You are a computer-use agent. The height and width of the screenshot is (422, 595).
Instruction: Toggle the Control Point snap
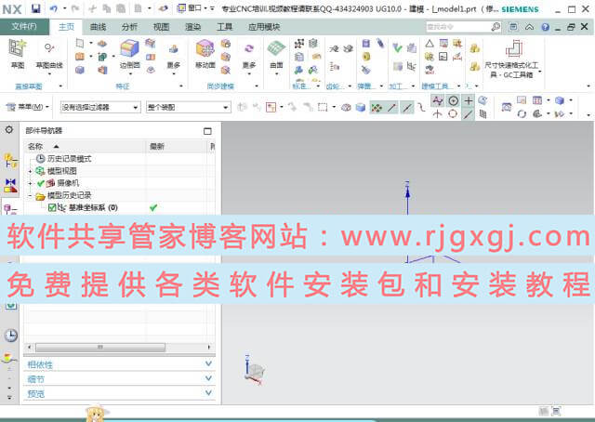coord(421,108)
